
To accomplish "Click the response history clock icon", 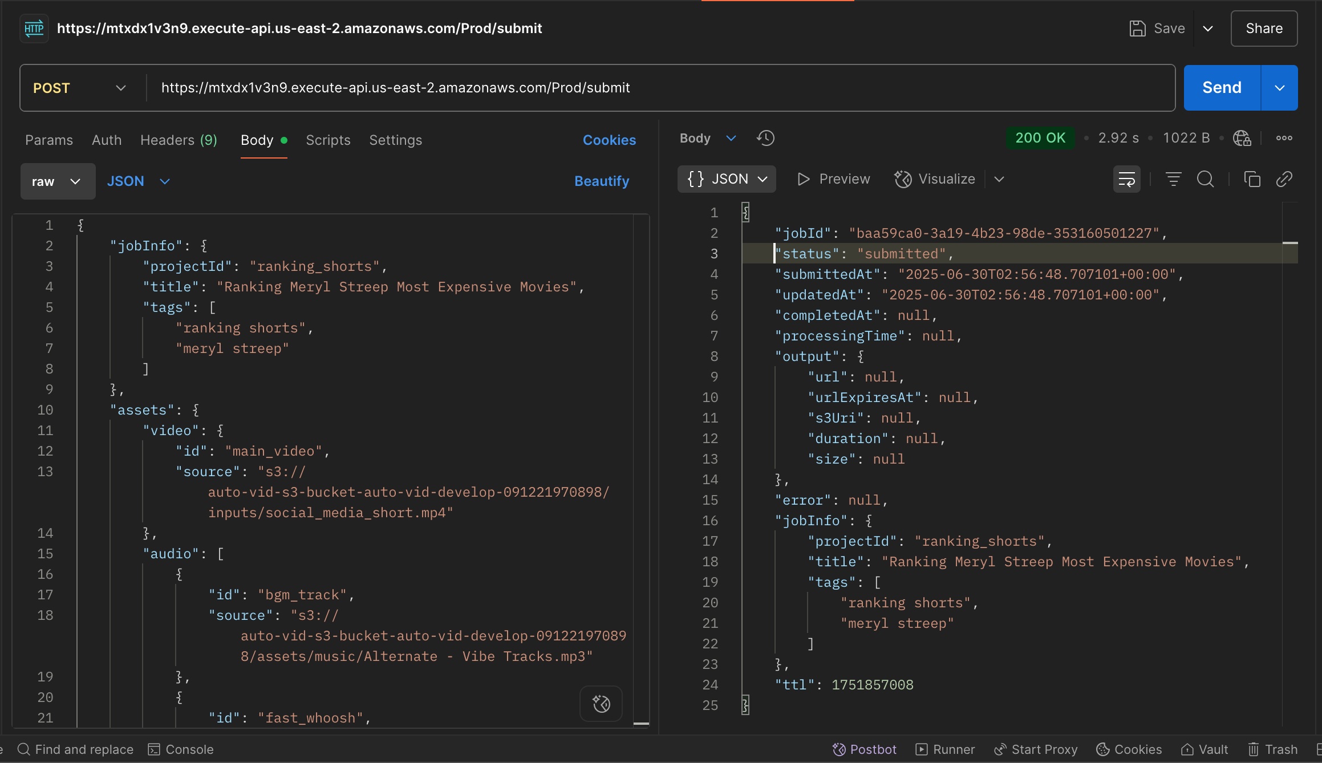I will [x=765, y=138].
